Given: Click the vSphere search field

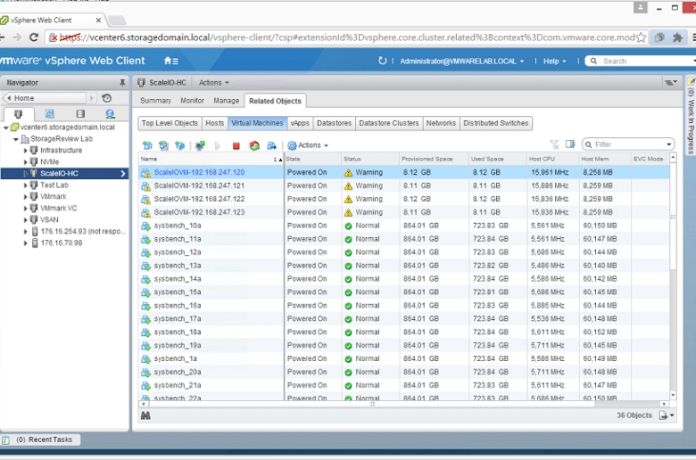Looking at the screenshot, I should (642, 62).
